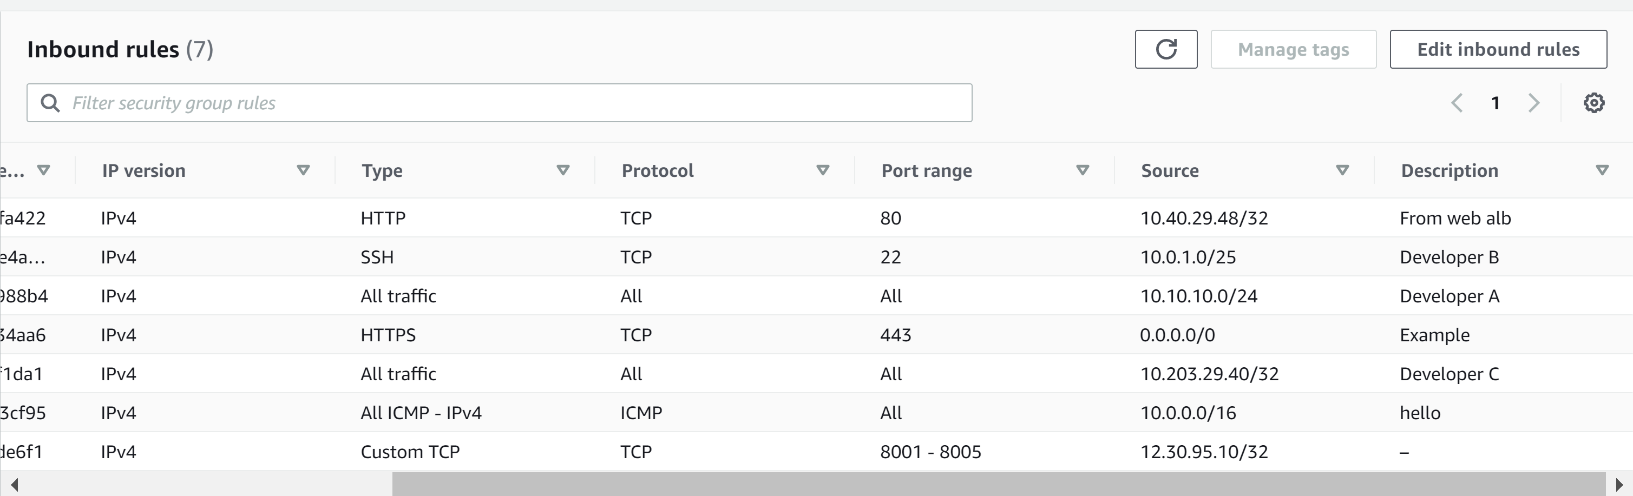Go to next page of rules
1633x496 pixels.
click(1533, 103)
